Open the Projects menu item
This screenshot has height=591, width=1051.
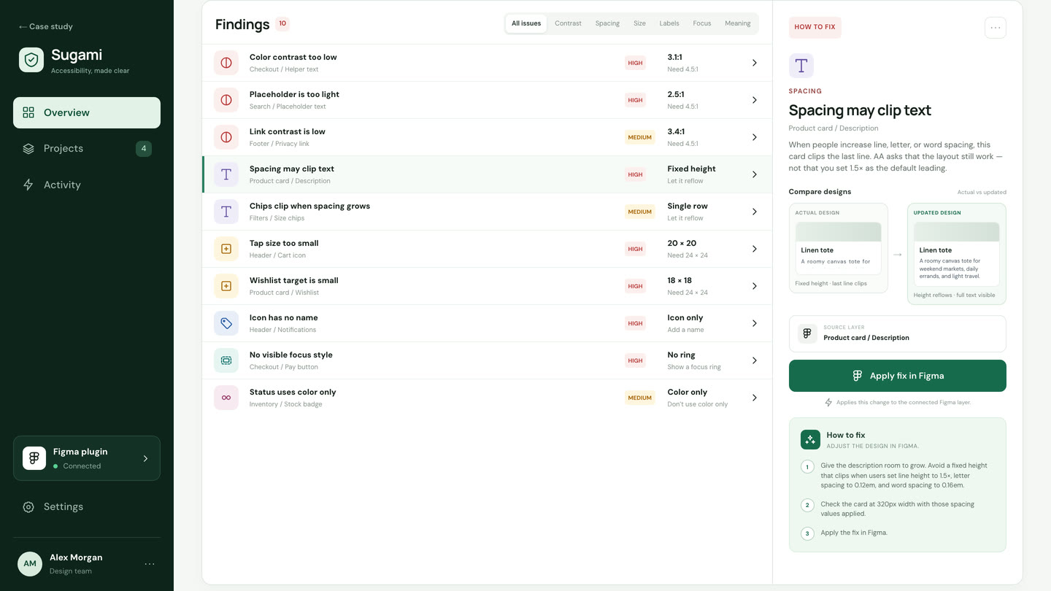pos(87,149)
